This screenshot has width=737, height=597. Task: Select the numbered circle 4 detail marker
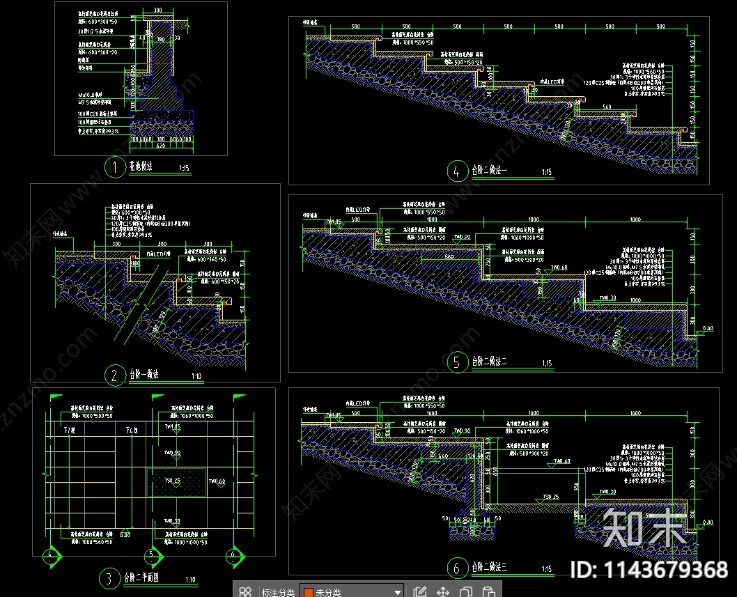click(456, 171)
